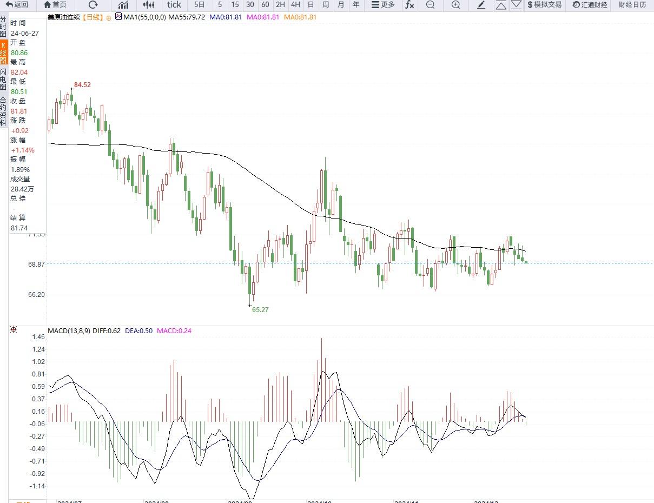
Task: Select the 5日 period
Action: coord(200,5)
